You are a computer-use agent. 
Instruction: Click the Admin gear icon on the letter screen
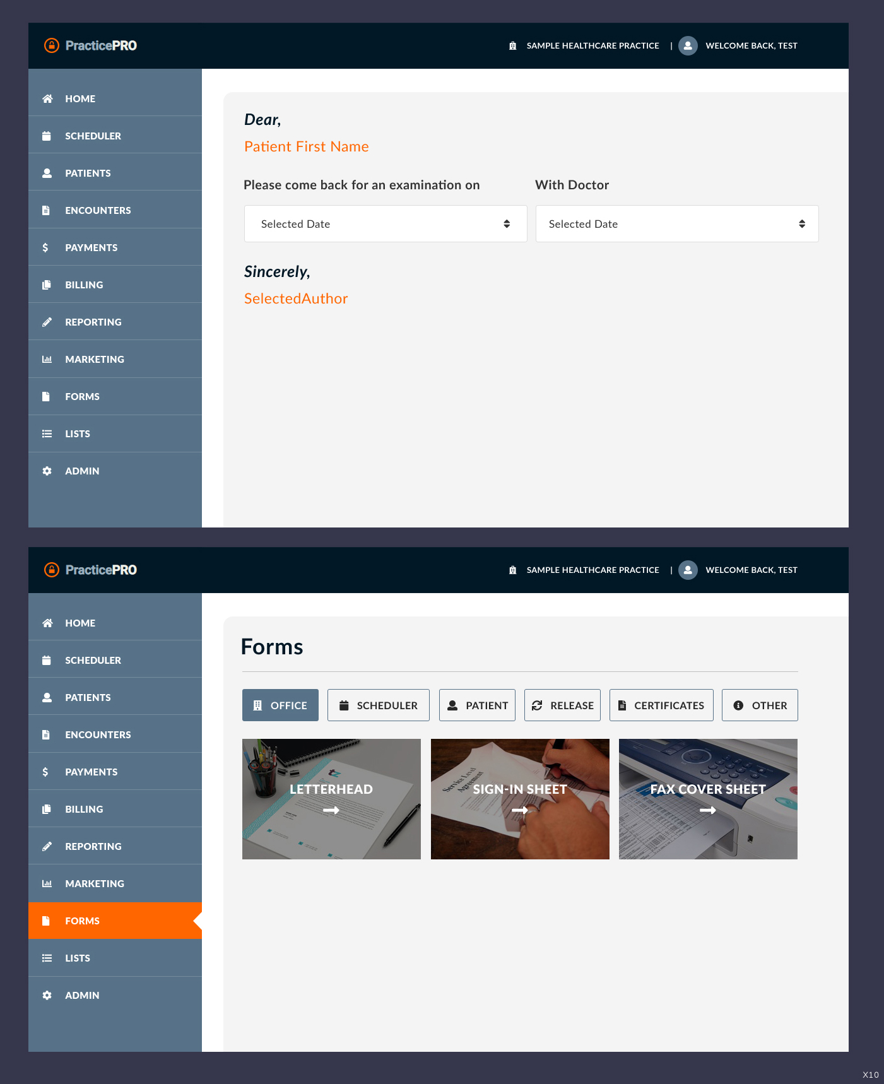pyautogui.click(x=47, y=471)
